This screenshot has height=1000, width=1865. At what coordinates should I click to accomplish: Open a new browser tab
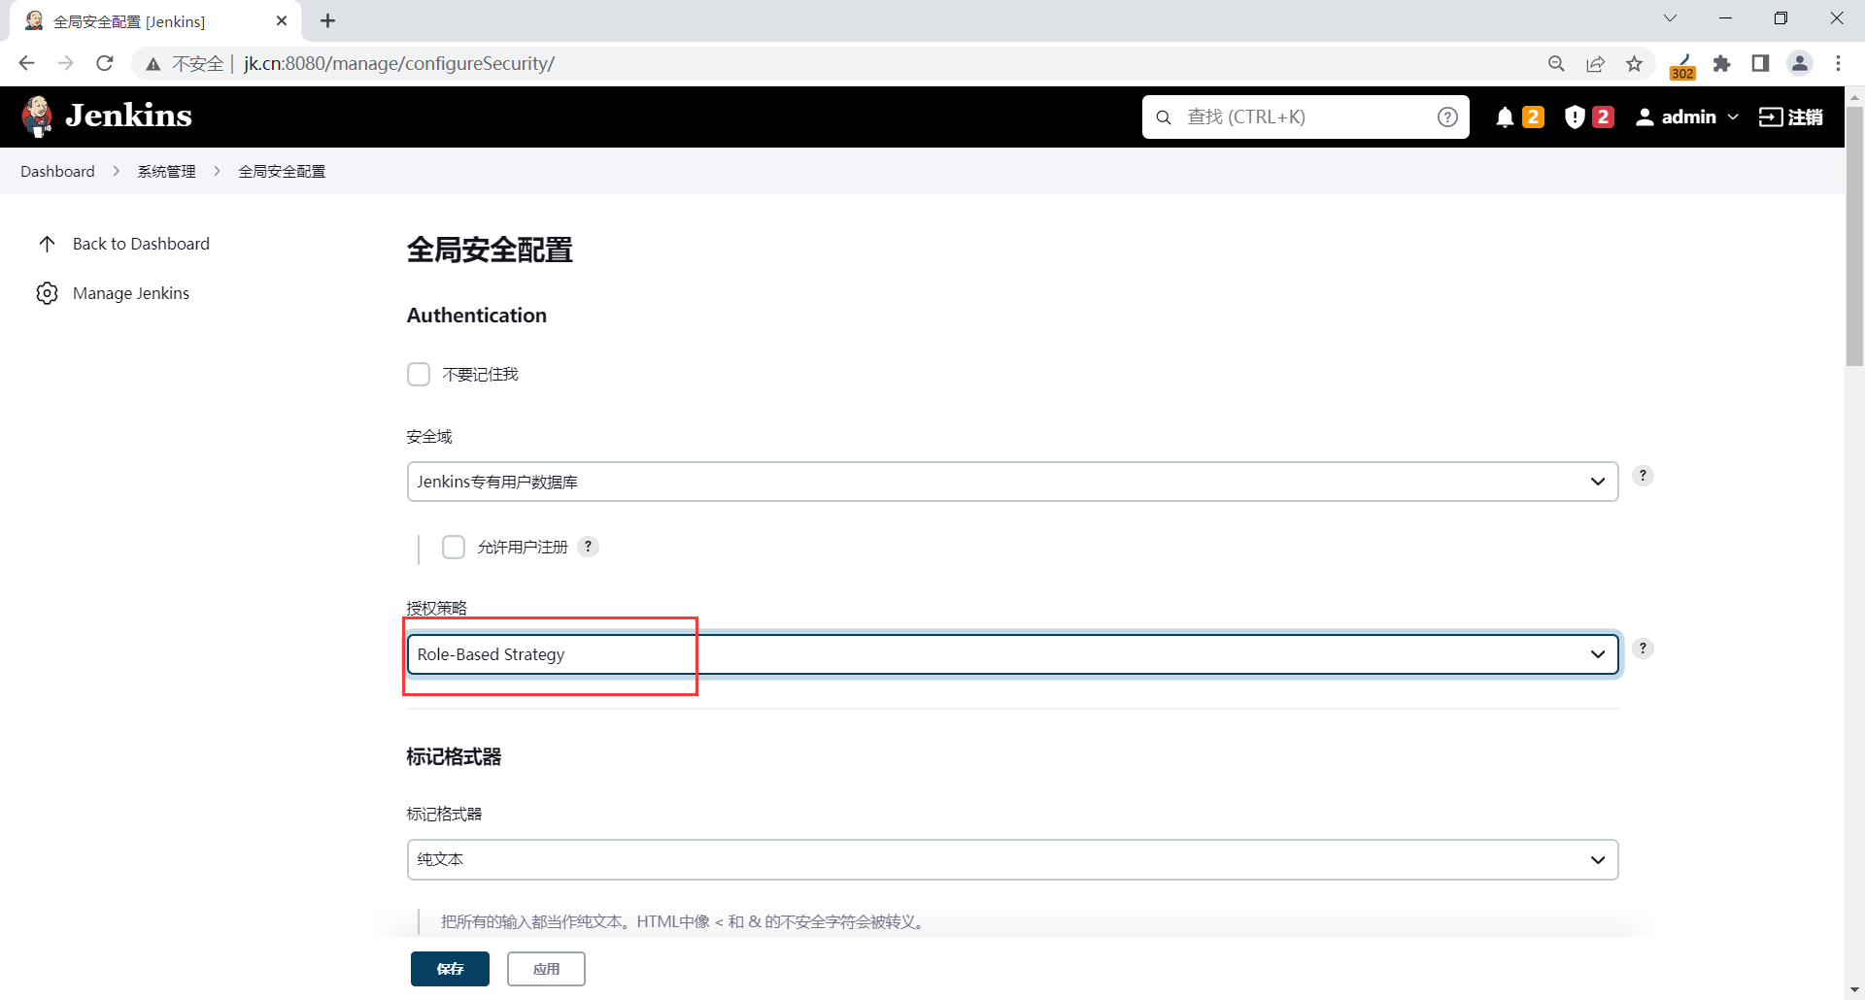coord(327,20)
